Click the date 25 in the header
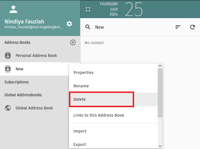Viewport: 200px width, 149px height. tap(134, 9)
